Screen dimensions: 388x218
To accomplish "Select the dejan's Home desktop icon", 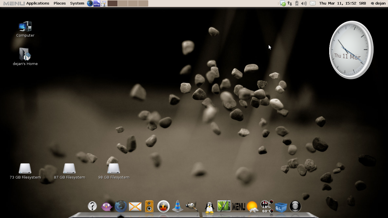I will coord(25,56).
